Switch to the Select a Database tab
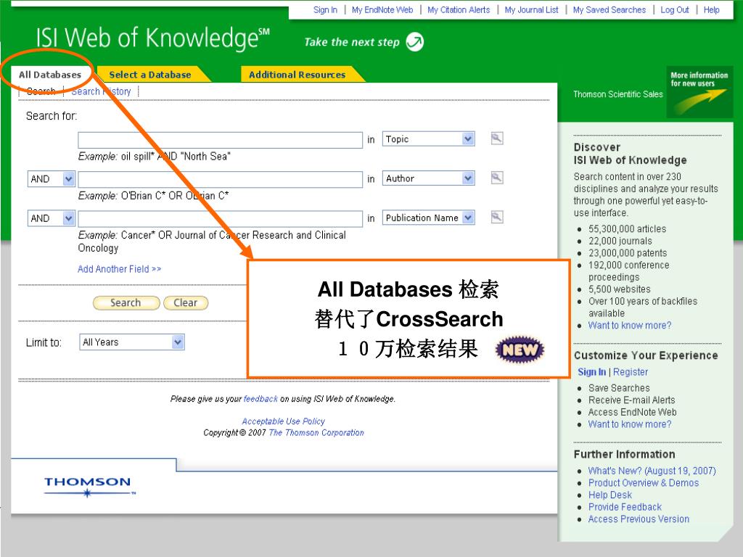Screen dimensions: 743x557 click(150, 75)
